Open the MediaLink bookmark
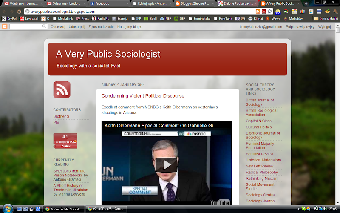This screenshot has height=213, width=340. pos(63,19)
